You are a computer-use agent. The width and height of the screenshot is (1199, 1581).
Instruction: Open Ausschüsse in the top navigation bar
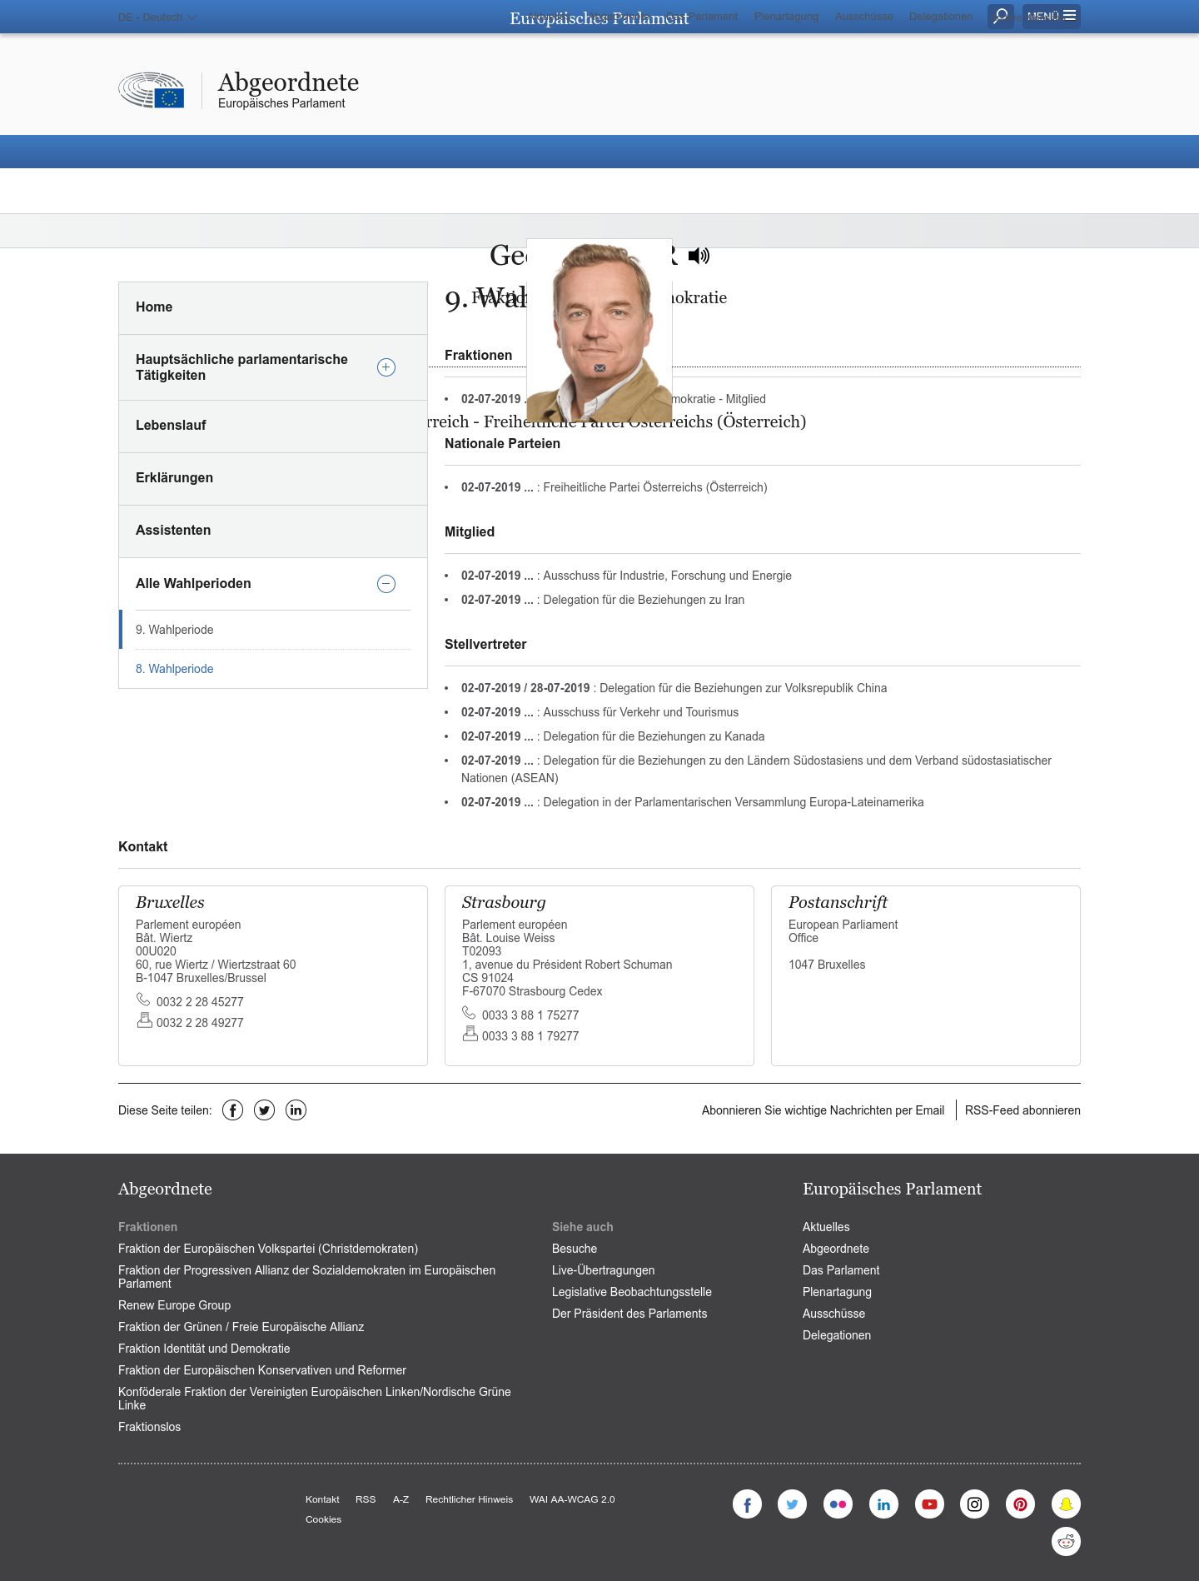[x=863, y=16]
